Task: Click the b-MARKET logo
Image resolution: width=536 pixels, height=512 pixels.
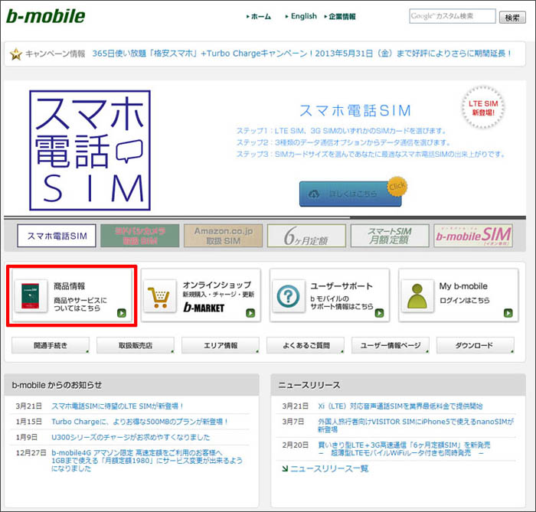Action: 204,308
